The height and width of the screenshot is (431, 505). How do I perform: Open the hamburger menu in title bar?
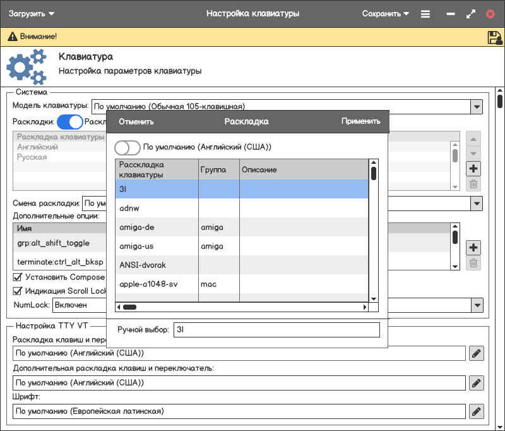[x=425, y=13]
